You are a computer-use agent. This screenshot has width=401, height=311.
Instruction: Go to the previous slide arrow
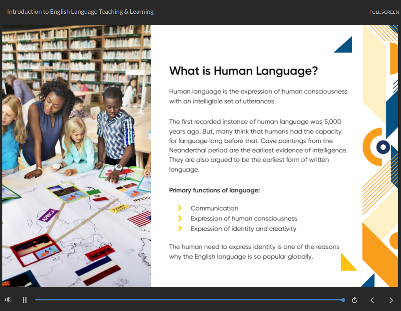[x=372, y=300]
